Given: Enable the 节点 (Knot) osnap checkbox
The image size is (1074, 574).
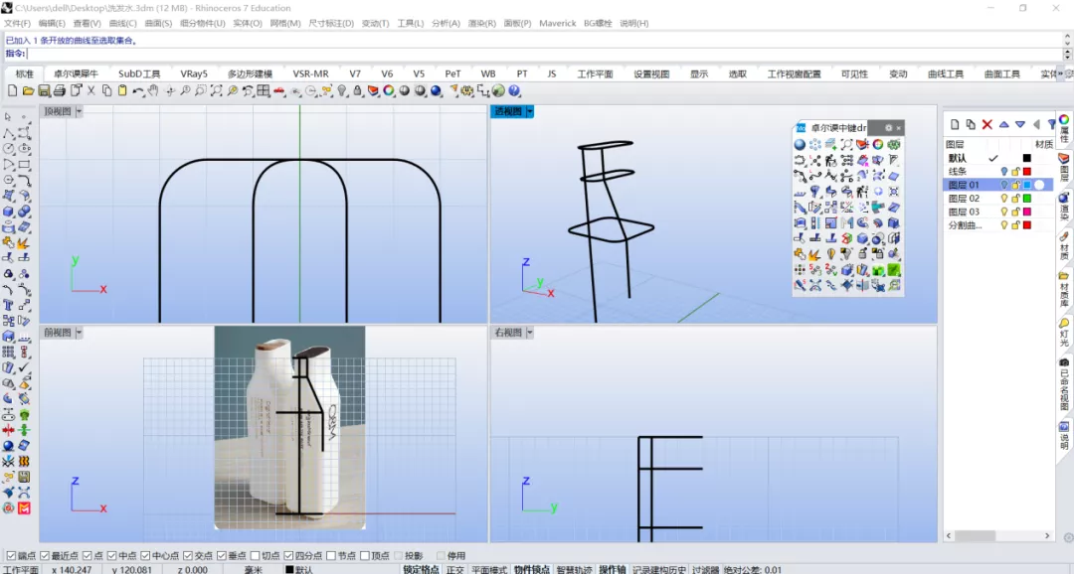Looking at the screenshot, I should 331,555.
